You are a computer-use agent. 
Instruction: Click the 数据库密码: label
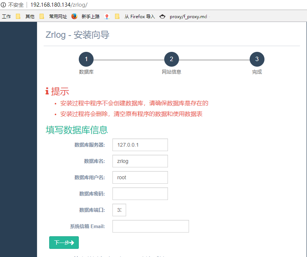92,194
